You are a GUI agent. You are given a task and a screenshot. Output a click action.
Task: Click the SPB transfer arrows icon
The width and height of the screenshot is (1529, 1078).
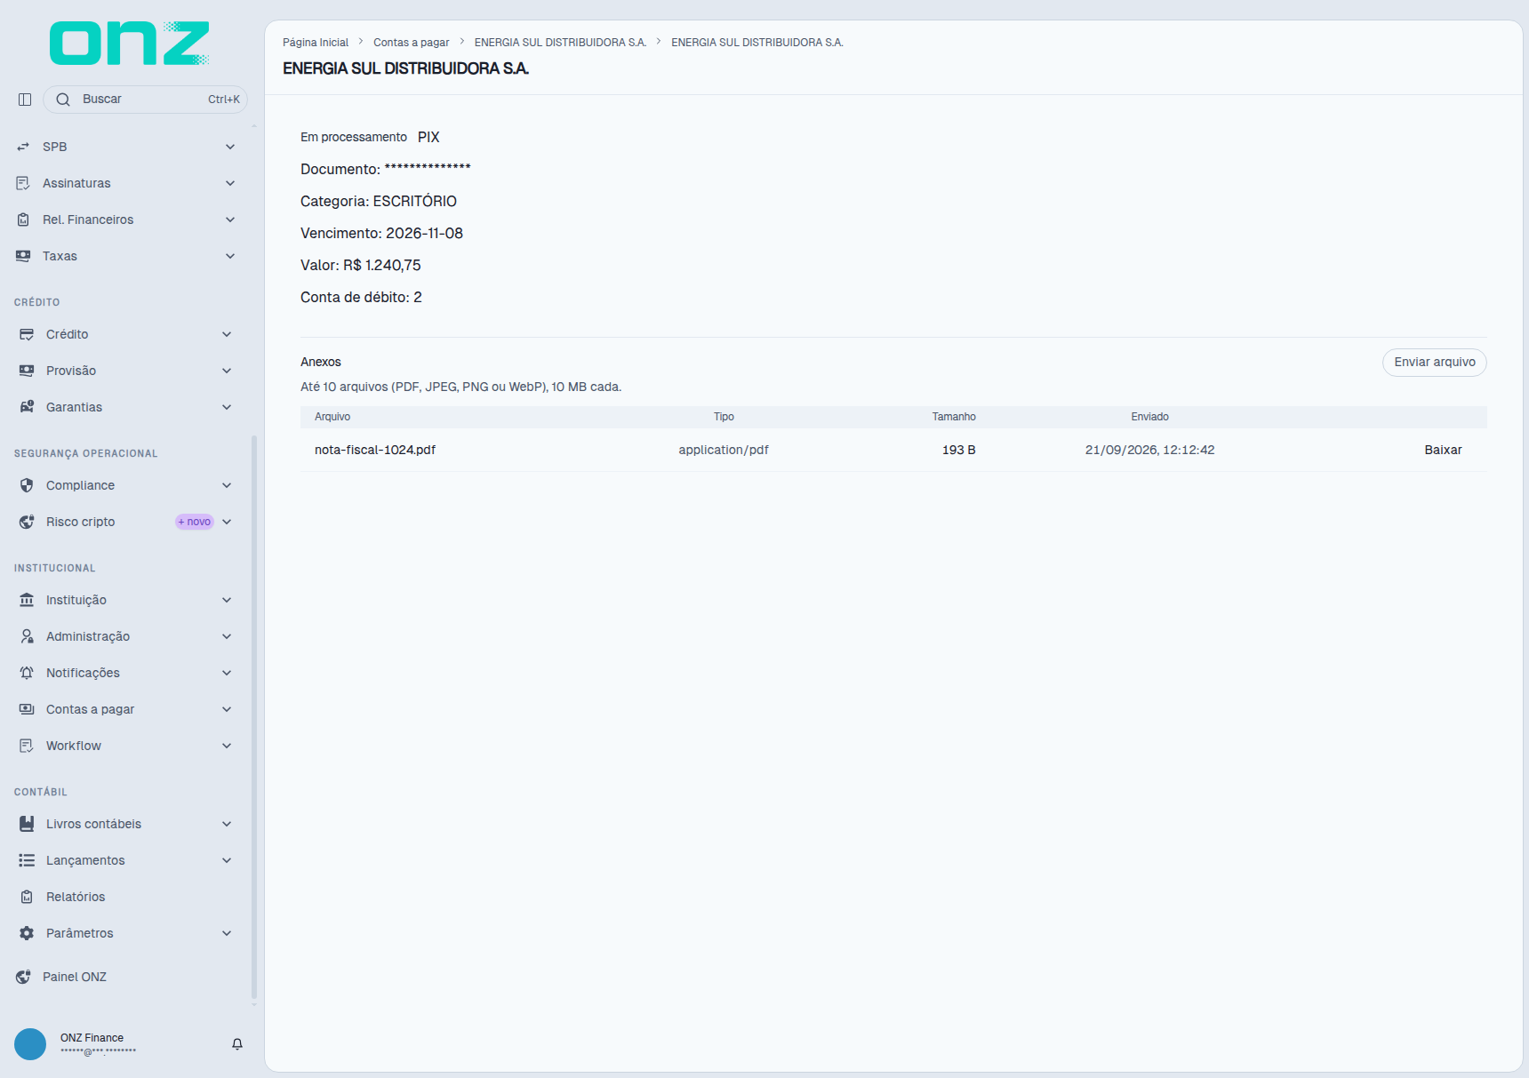tap(23, 147)
